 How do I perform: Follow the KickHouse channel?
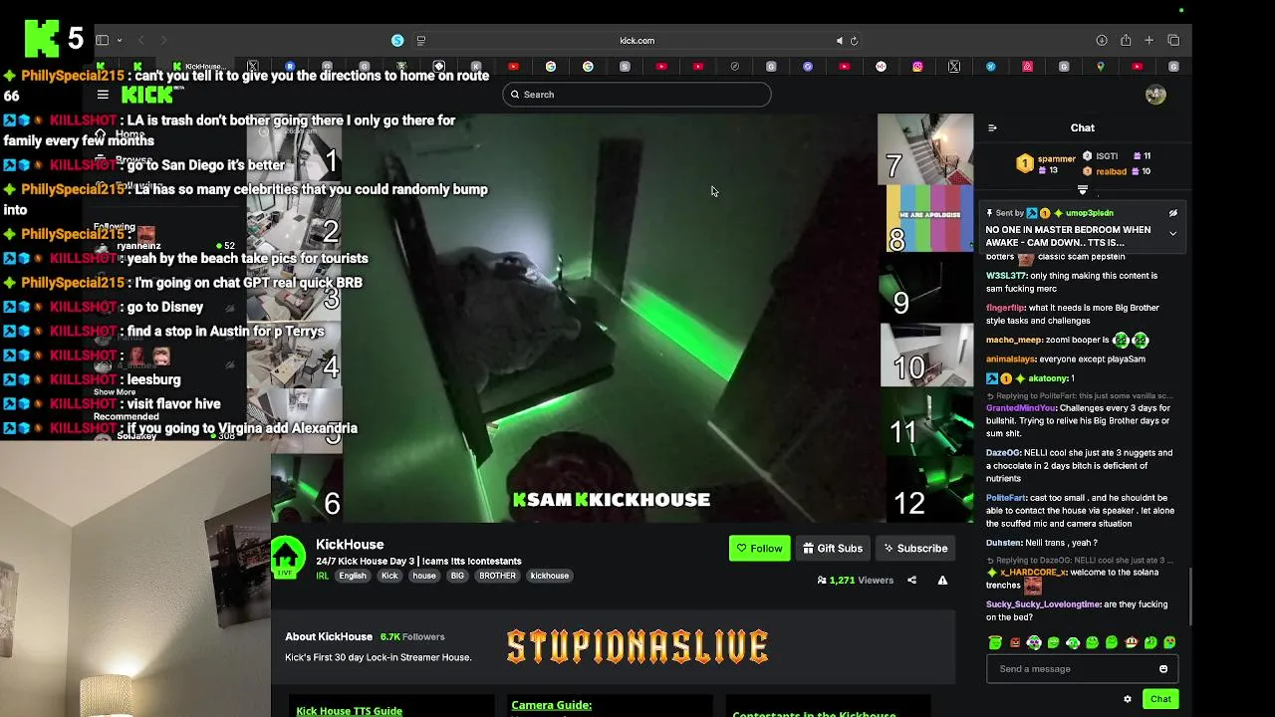click(x=759, y=548)
